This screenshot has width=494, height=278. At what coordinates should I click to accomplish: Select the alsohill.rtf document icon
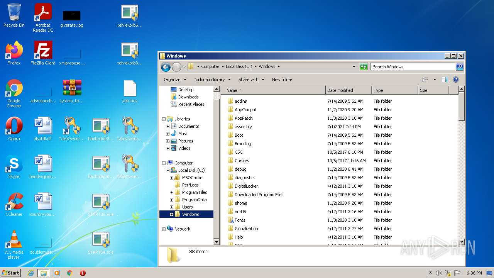[x=43, y=129]
